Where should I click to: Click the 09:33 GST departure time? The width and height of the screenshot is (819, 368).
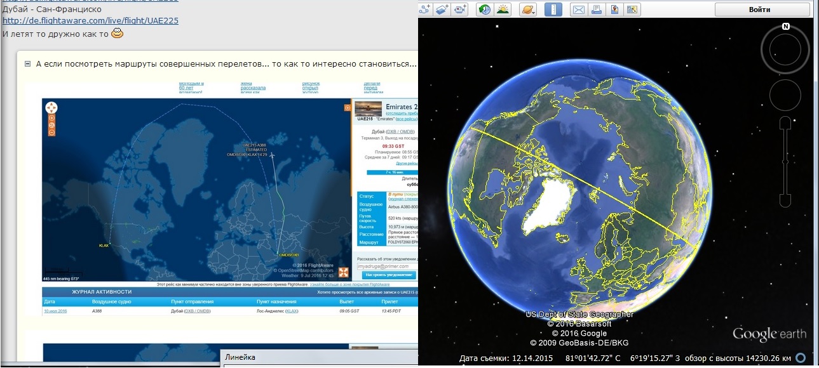click(393, 145)
